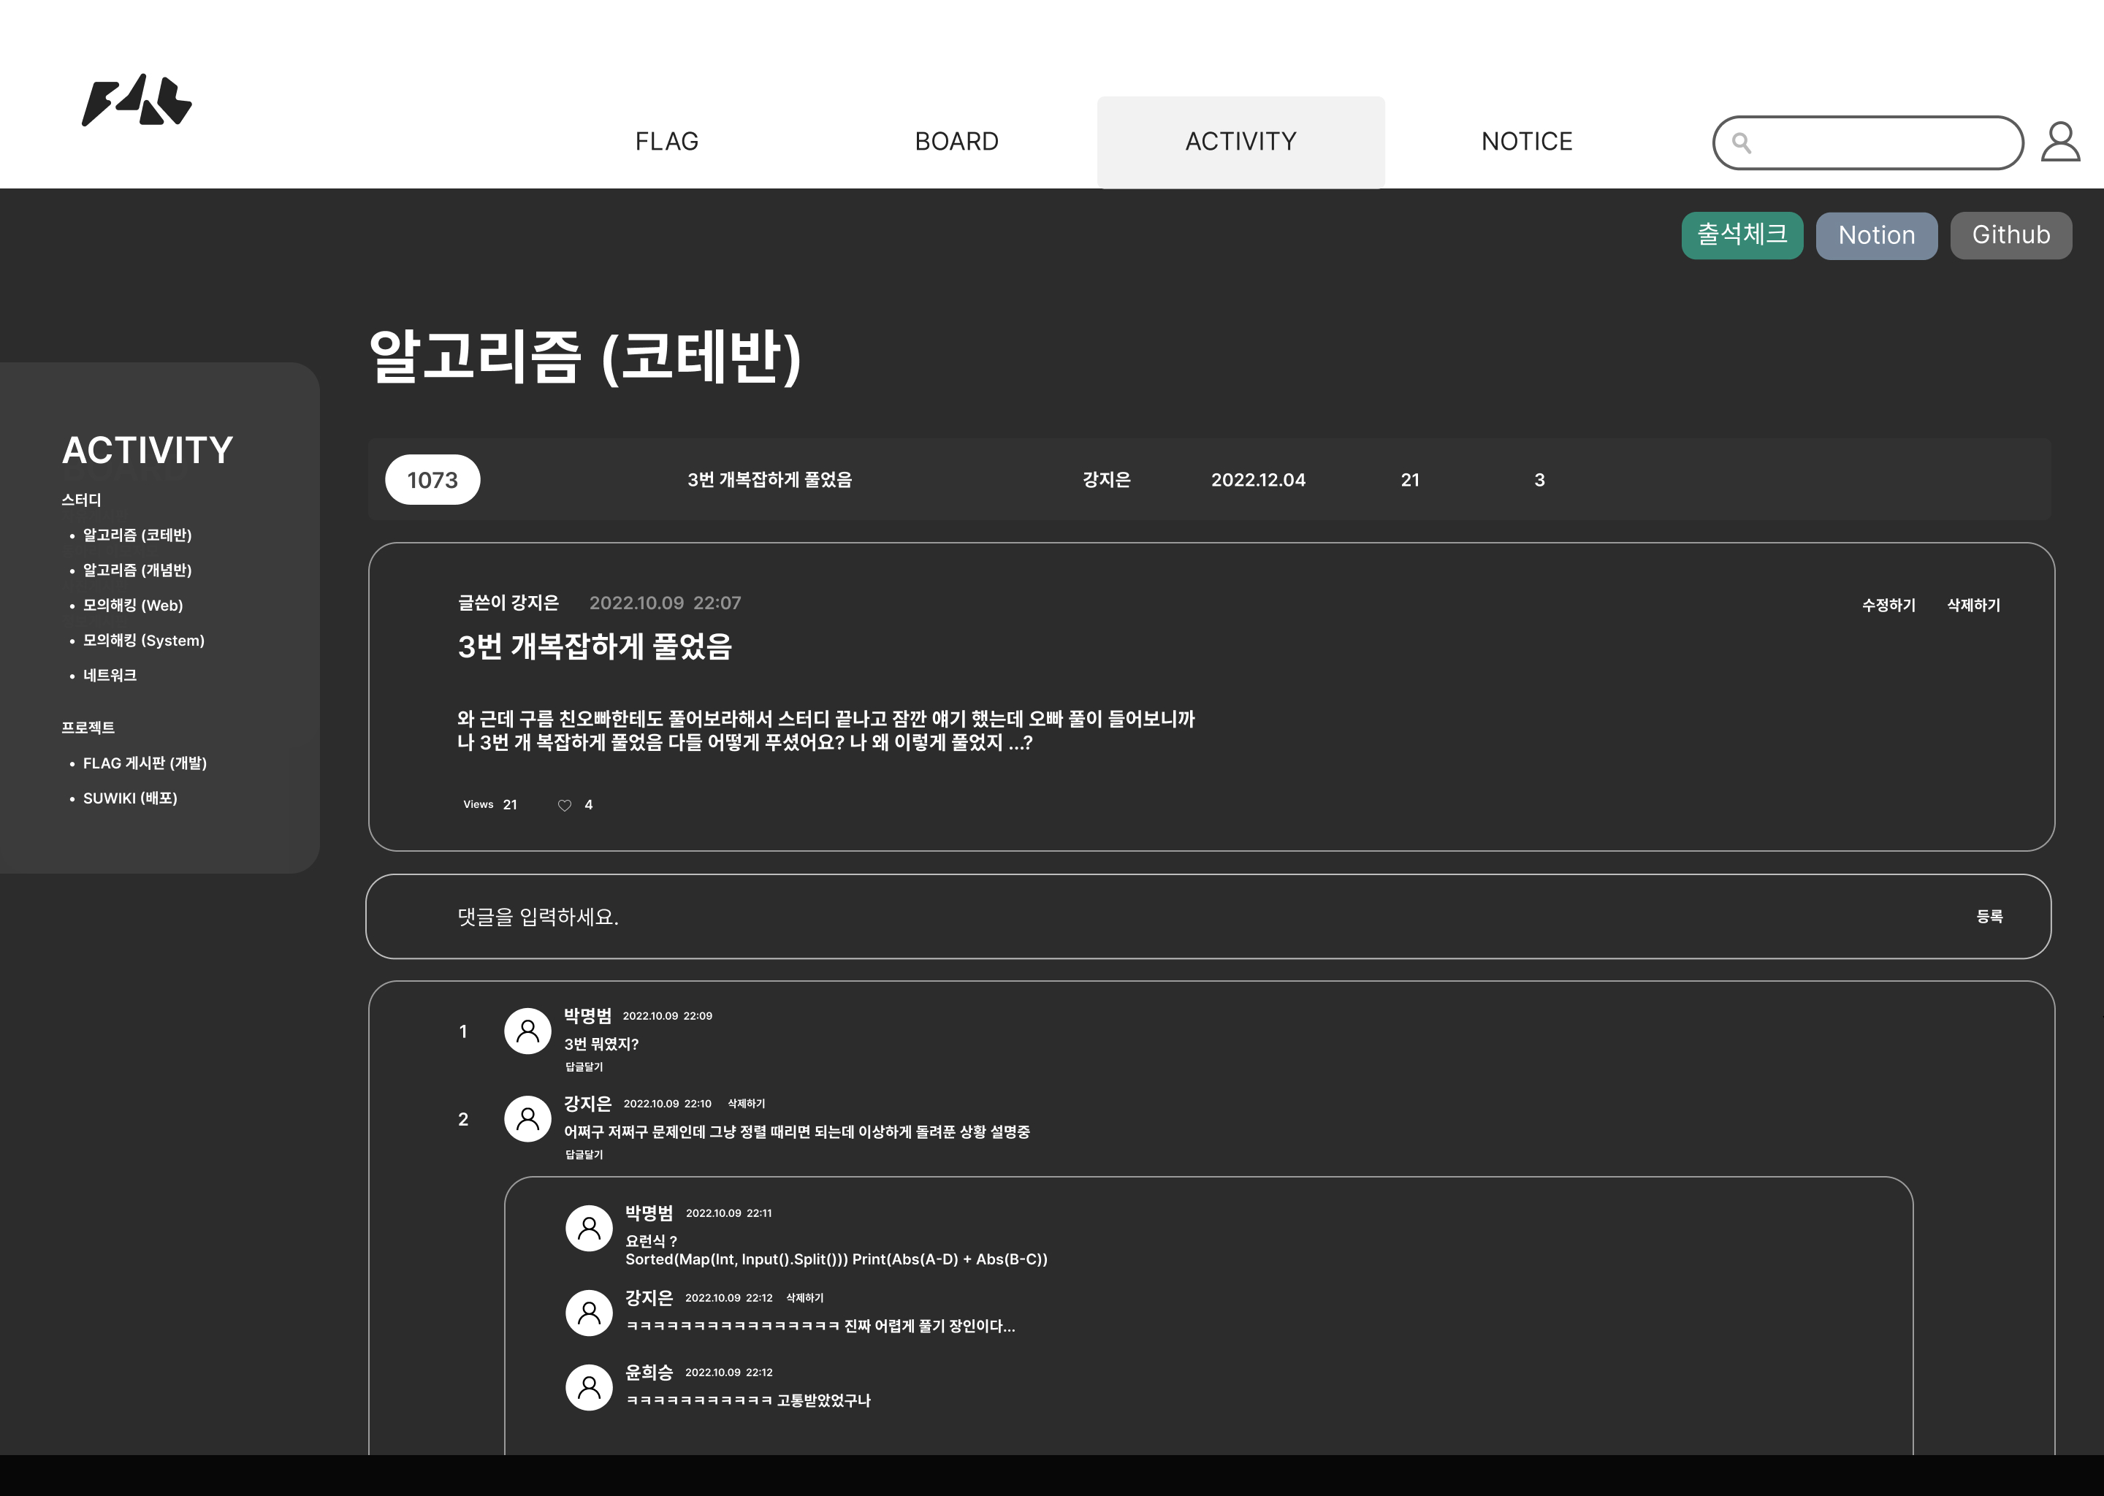Open the FLAG nav tab

coord(667,141)
